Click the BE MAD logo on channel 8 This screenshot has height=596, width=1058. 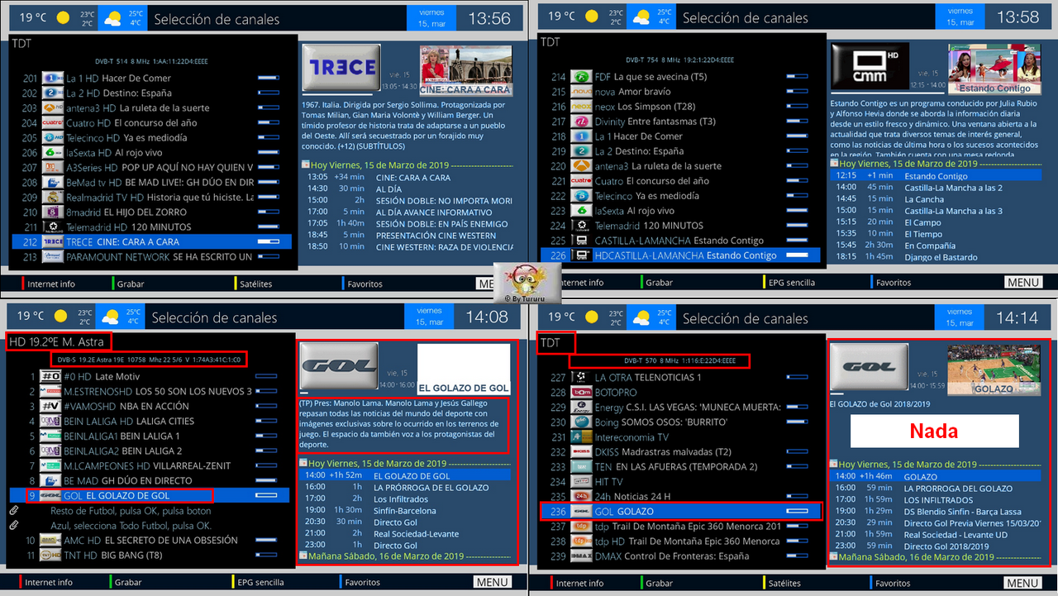click(x=50, y=481)
